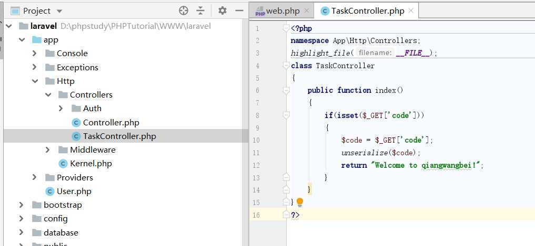
Task: Click the database folder icon
Action: 37,233
